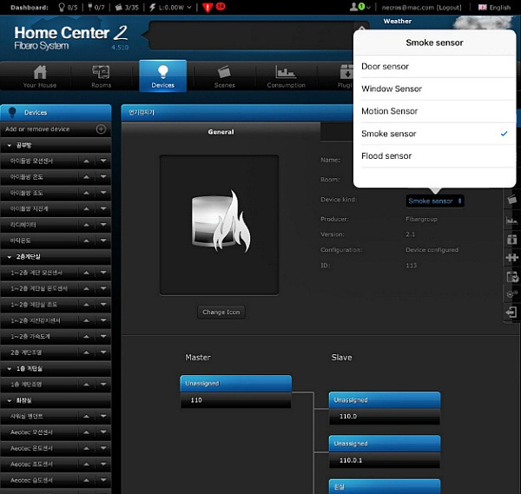Image resolution: width=521 pixels, height=494 pixels.
Task: Choose Window Sensor from the popup list
Action: coord(434,89)
